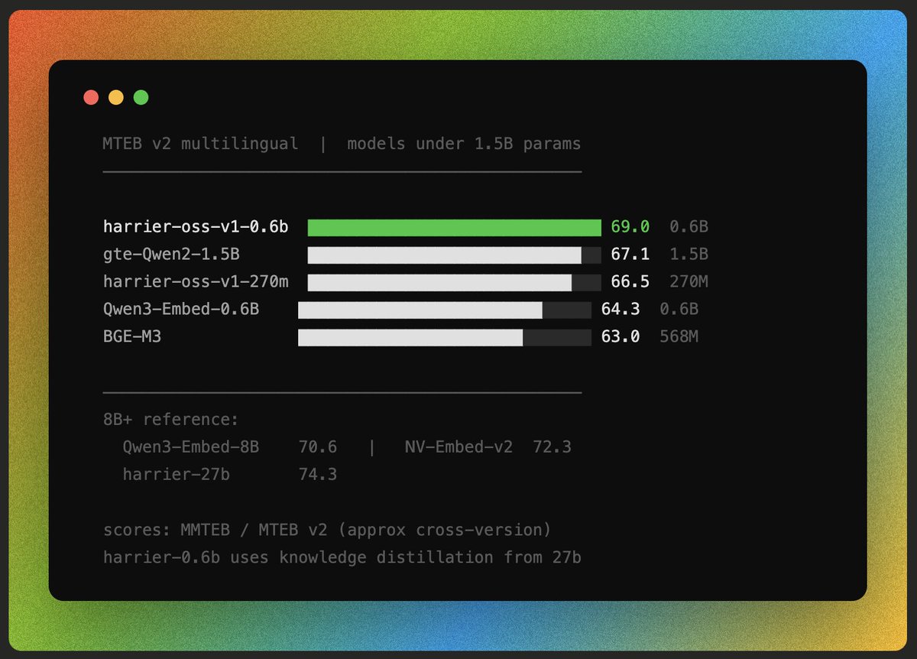Click the model name harrier-oss-v1-0.6b
Screen dimensions: 917x659
tap(196, 226)
